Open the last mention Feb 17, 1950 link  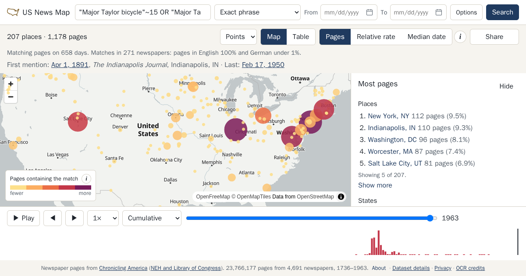click(x=263, y=65)
